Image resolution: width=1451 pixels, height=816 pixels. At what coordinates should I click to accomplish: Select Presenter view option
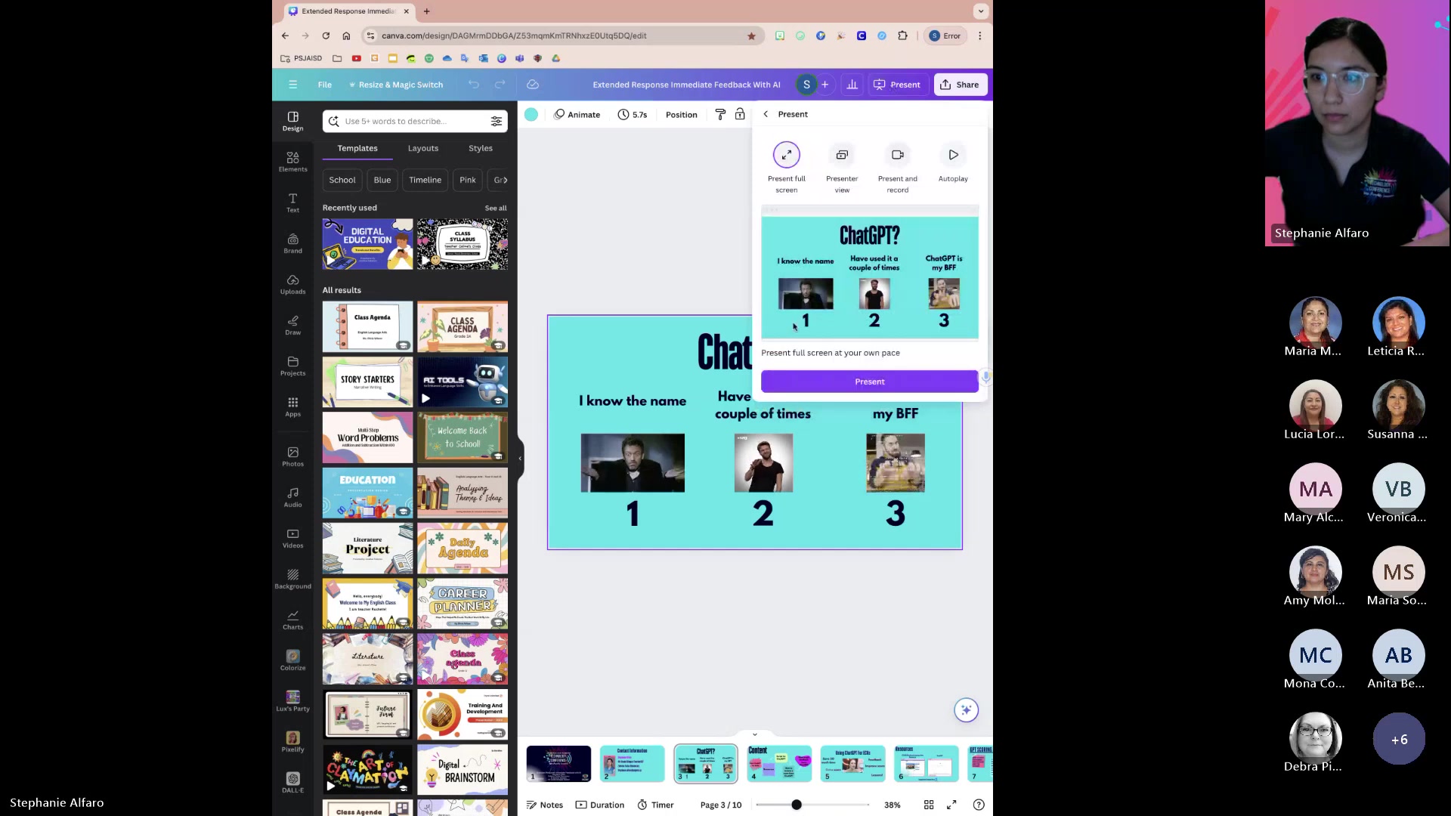click(x=842, y=168)
